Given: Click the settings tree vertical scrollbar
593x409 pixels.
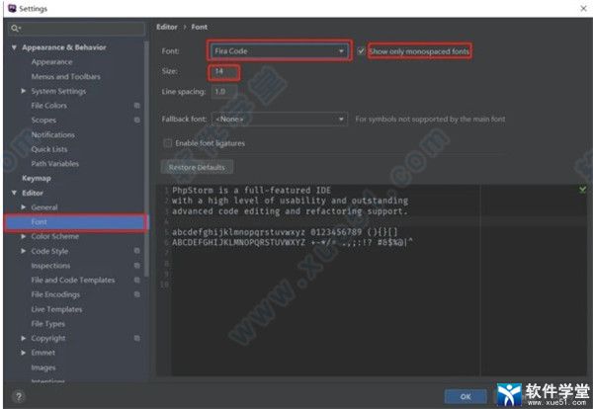Looking at the screenshot, I should point(146,159).
